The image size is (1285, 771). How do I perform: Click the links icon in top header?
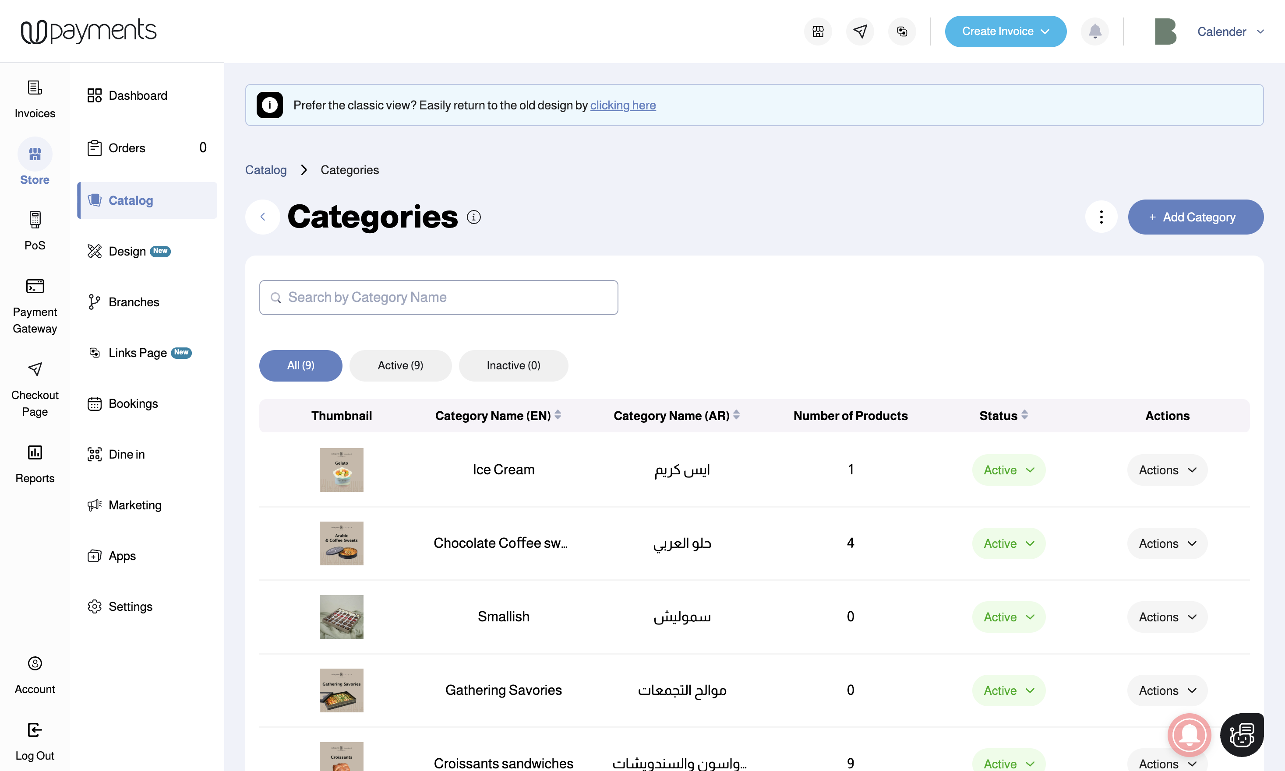[x=902, y=31]
